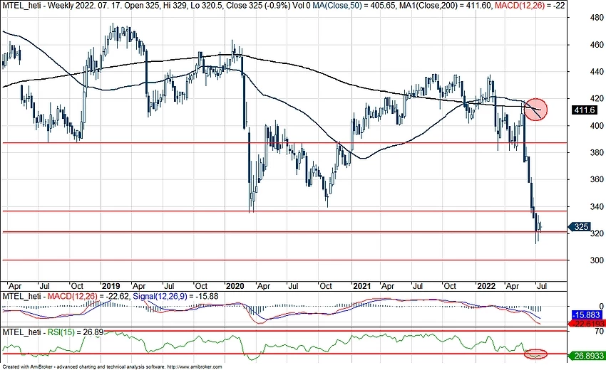Image resolution: width=606 pixels, height=370 pixels.
Task: Click the blue -15.883 Signal value tag
Action: tap(587, 314)
